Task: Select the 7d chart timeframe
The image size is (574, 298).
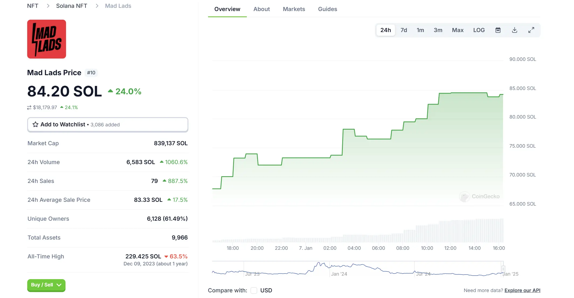Action: 404,30
